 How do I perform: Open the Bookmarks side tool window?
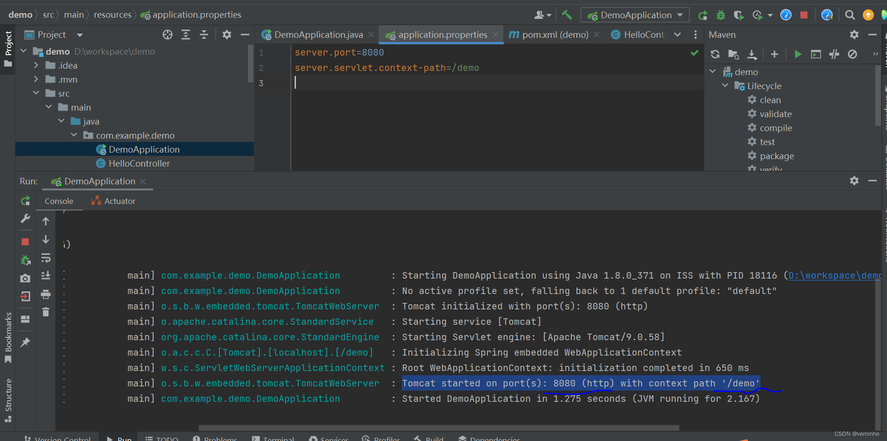point(8,337)
